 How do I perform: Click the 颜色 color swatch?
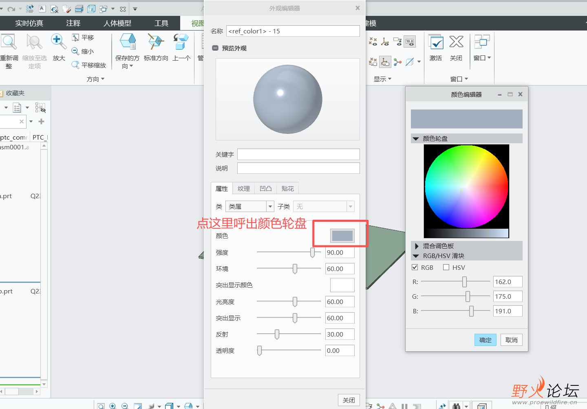(342, 236)
